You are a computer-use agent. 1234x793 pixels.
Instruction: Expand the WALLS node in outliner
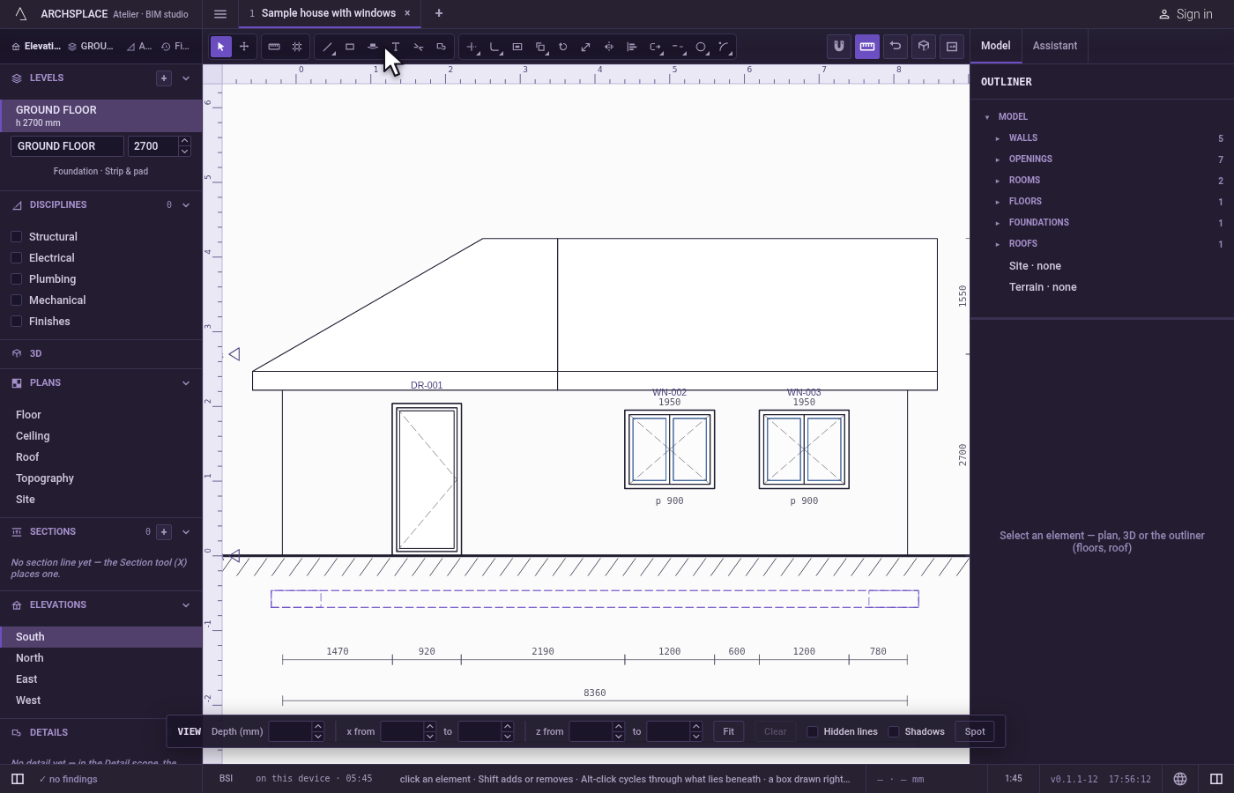pos(998,138)
